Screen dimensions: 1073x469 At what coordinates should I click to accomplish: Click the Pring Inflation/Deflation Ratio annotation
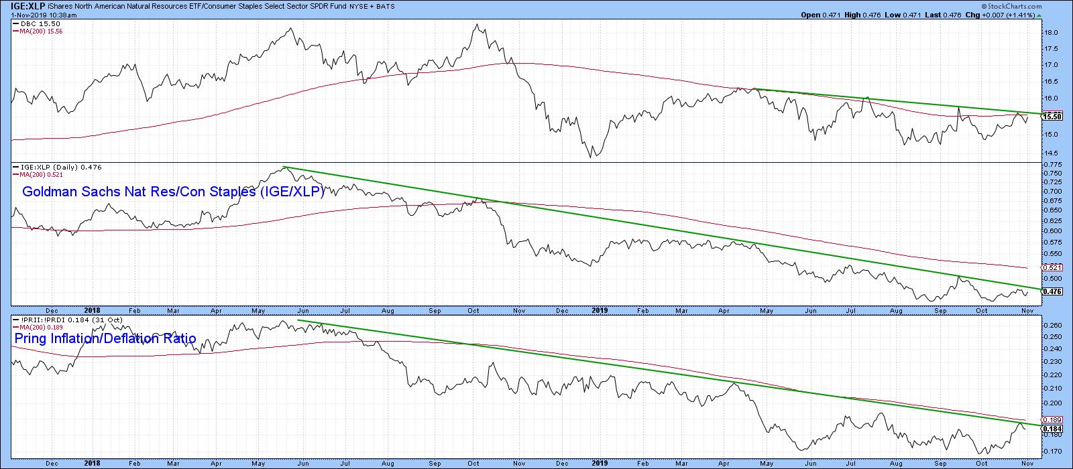(105, 339)
